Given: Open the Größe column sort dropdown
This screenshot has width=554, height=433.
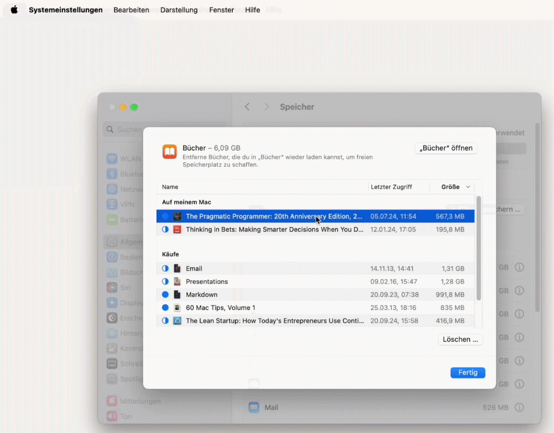Looking at the screenshot, I should [x=468, y=187].
